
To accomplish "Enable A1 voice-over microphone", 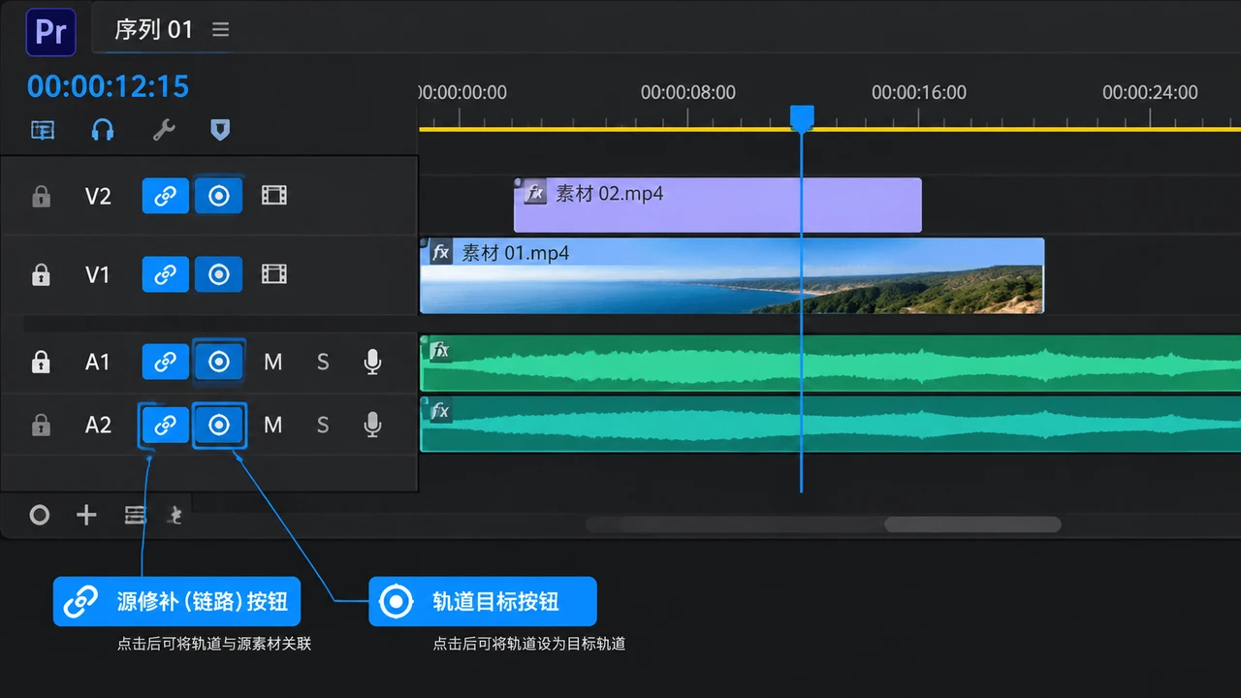I will 372,362.
